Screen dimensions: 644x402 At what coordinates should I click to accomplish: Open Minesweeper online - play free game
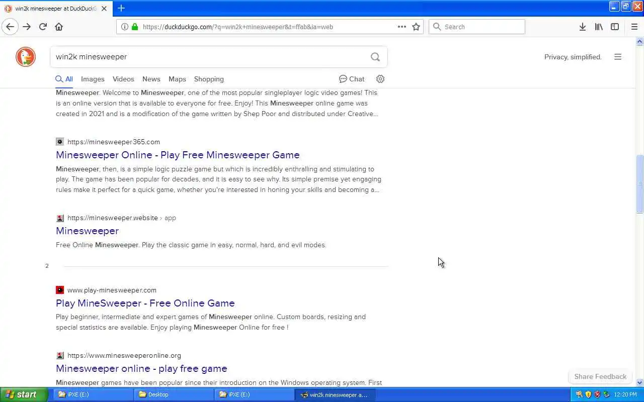[x=141, y=368]
